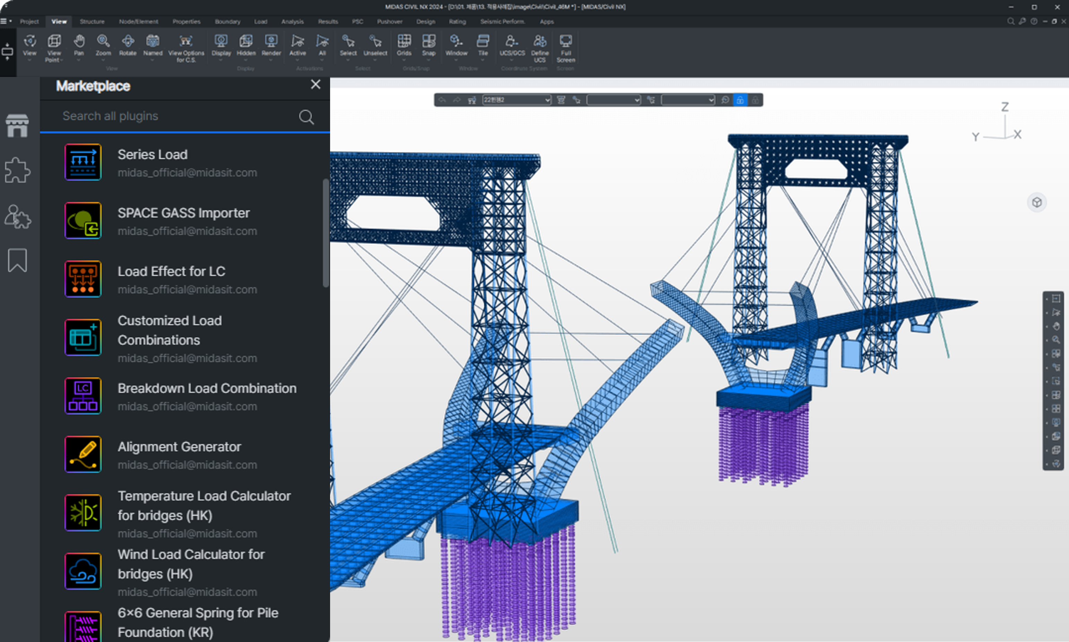
Task: Click the view cube button in viewport
Action: coord(1036,203)
